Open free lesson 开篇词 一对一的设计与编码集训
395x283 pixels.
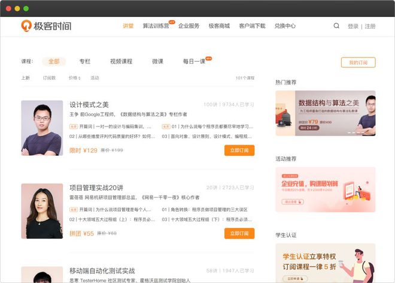110,127
